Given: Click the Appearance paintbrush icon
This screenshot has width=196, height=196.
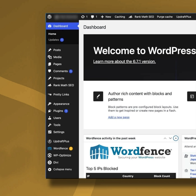Looking at the screenshot, I should (x=50, y=104).
